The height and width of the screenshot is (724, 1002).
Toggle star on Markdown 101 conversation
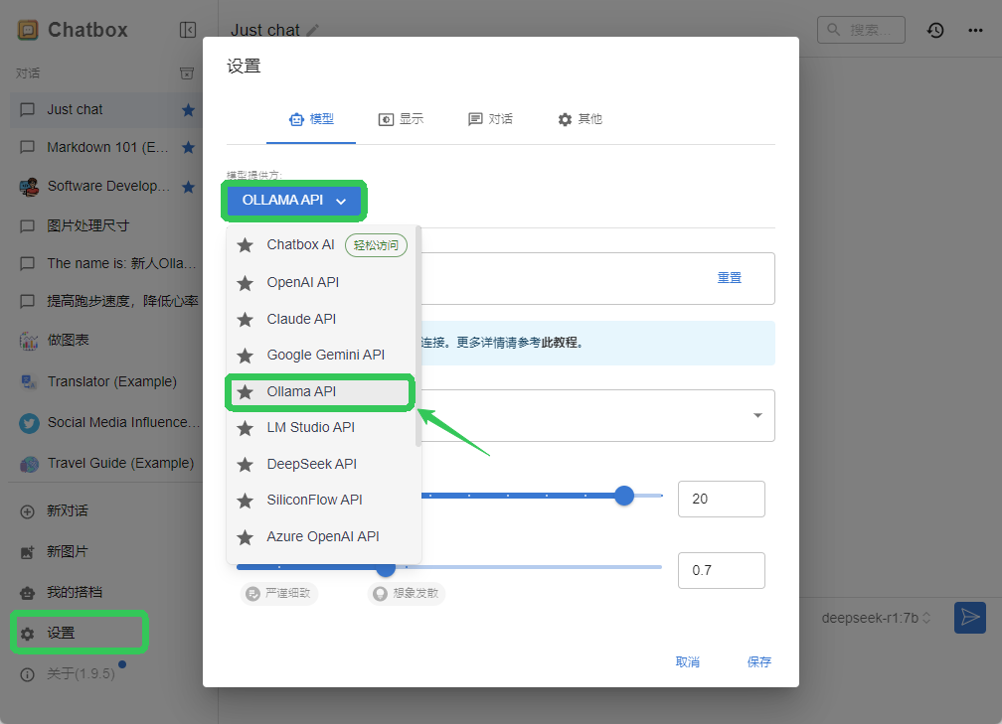point(188,147)
